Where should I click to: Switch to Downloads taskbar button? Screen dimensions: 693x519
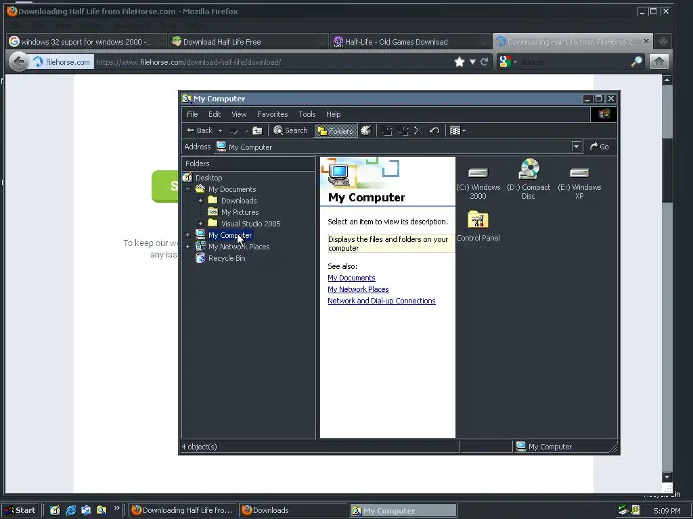point(292,510)
